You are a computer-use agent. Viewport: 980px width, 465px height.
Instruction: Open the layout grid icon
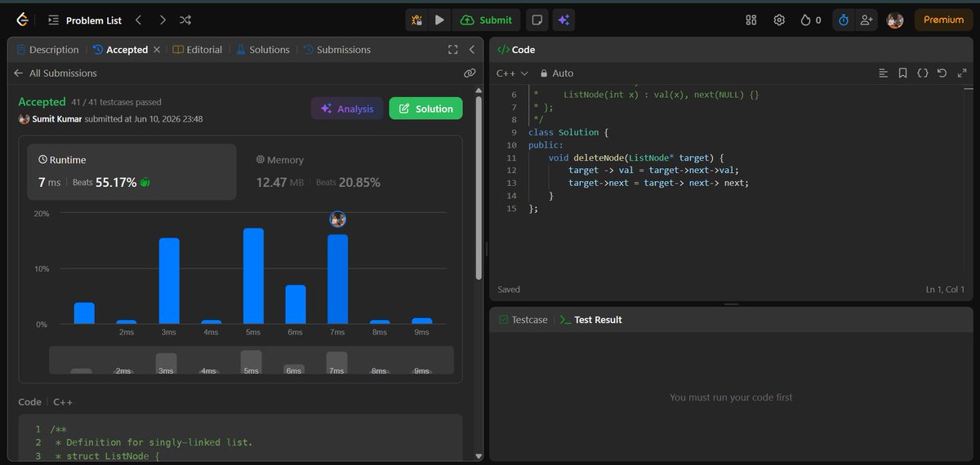click(751, 20)
